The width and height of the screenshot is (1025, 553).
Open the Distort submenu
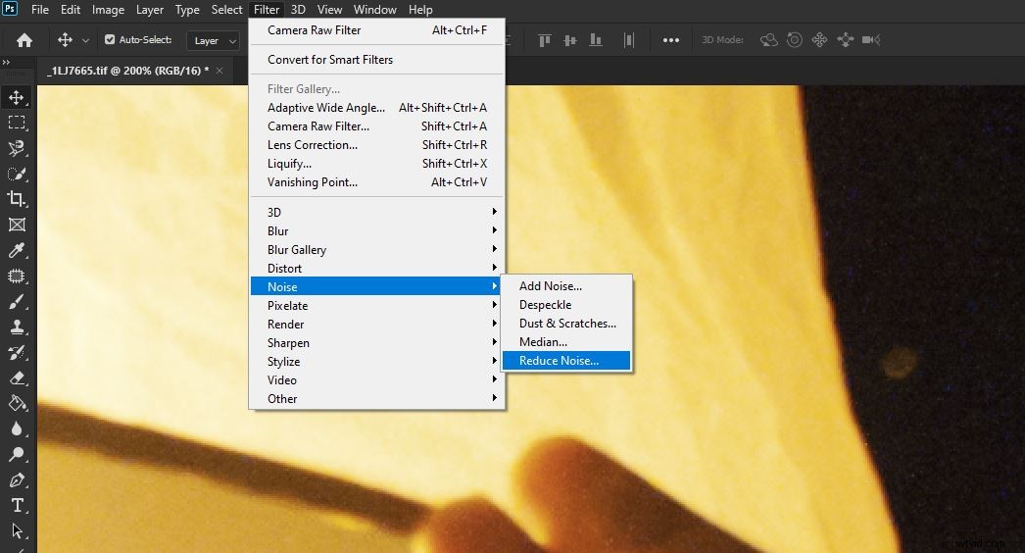click(377, 269)
